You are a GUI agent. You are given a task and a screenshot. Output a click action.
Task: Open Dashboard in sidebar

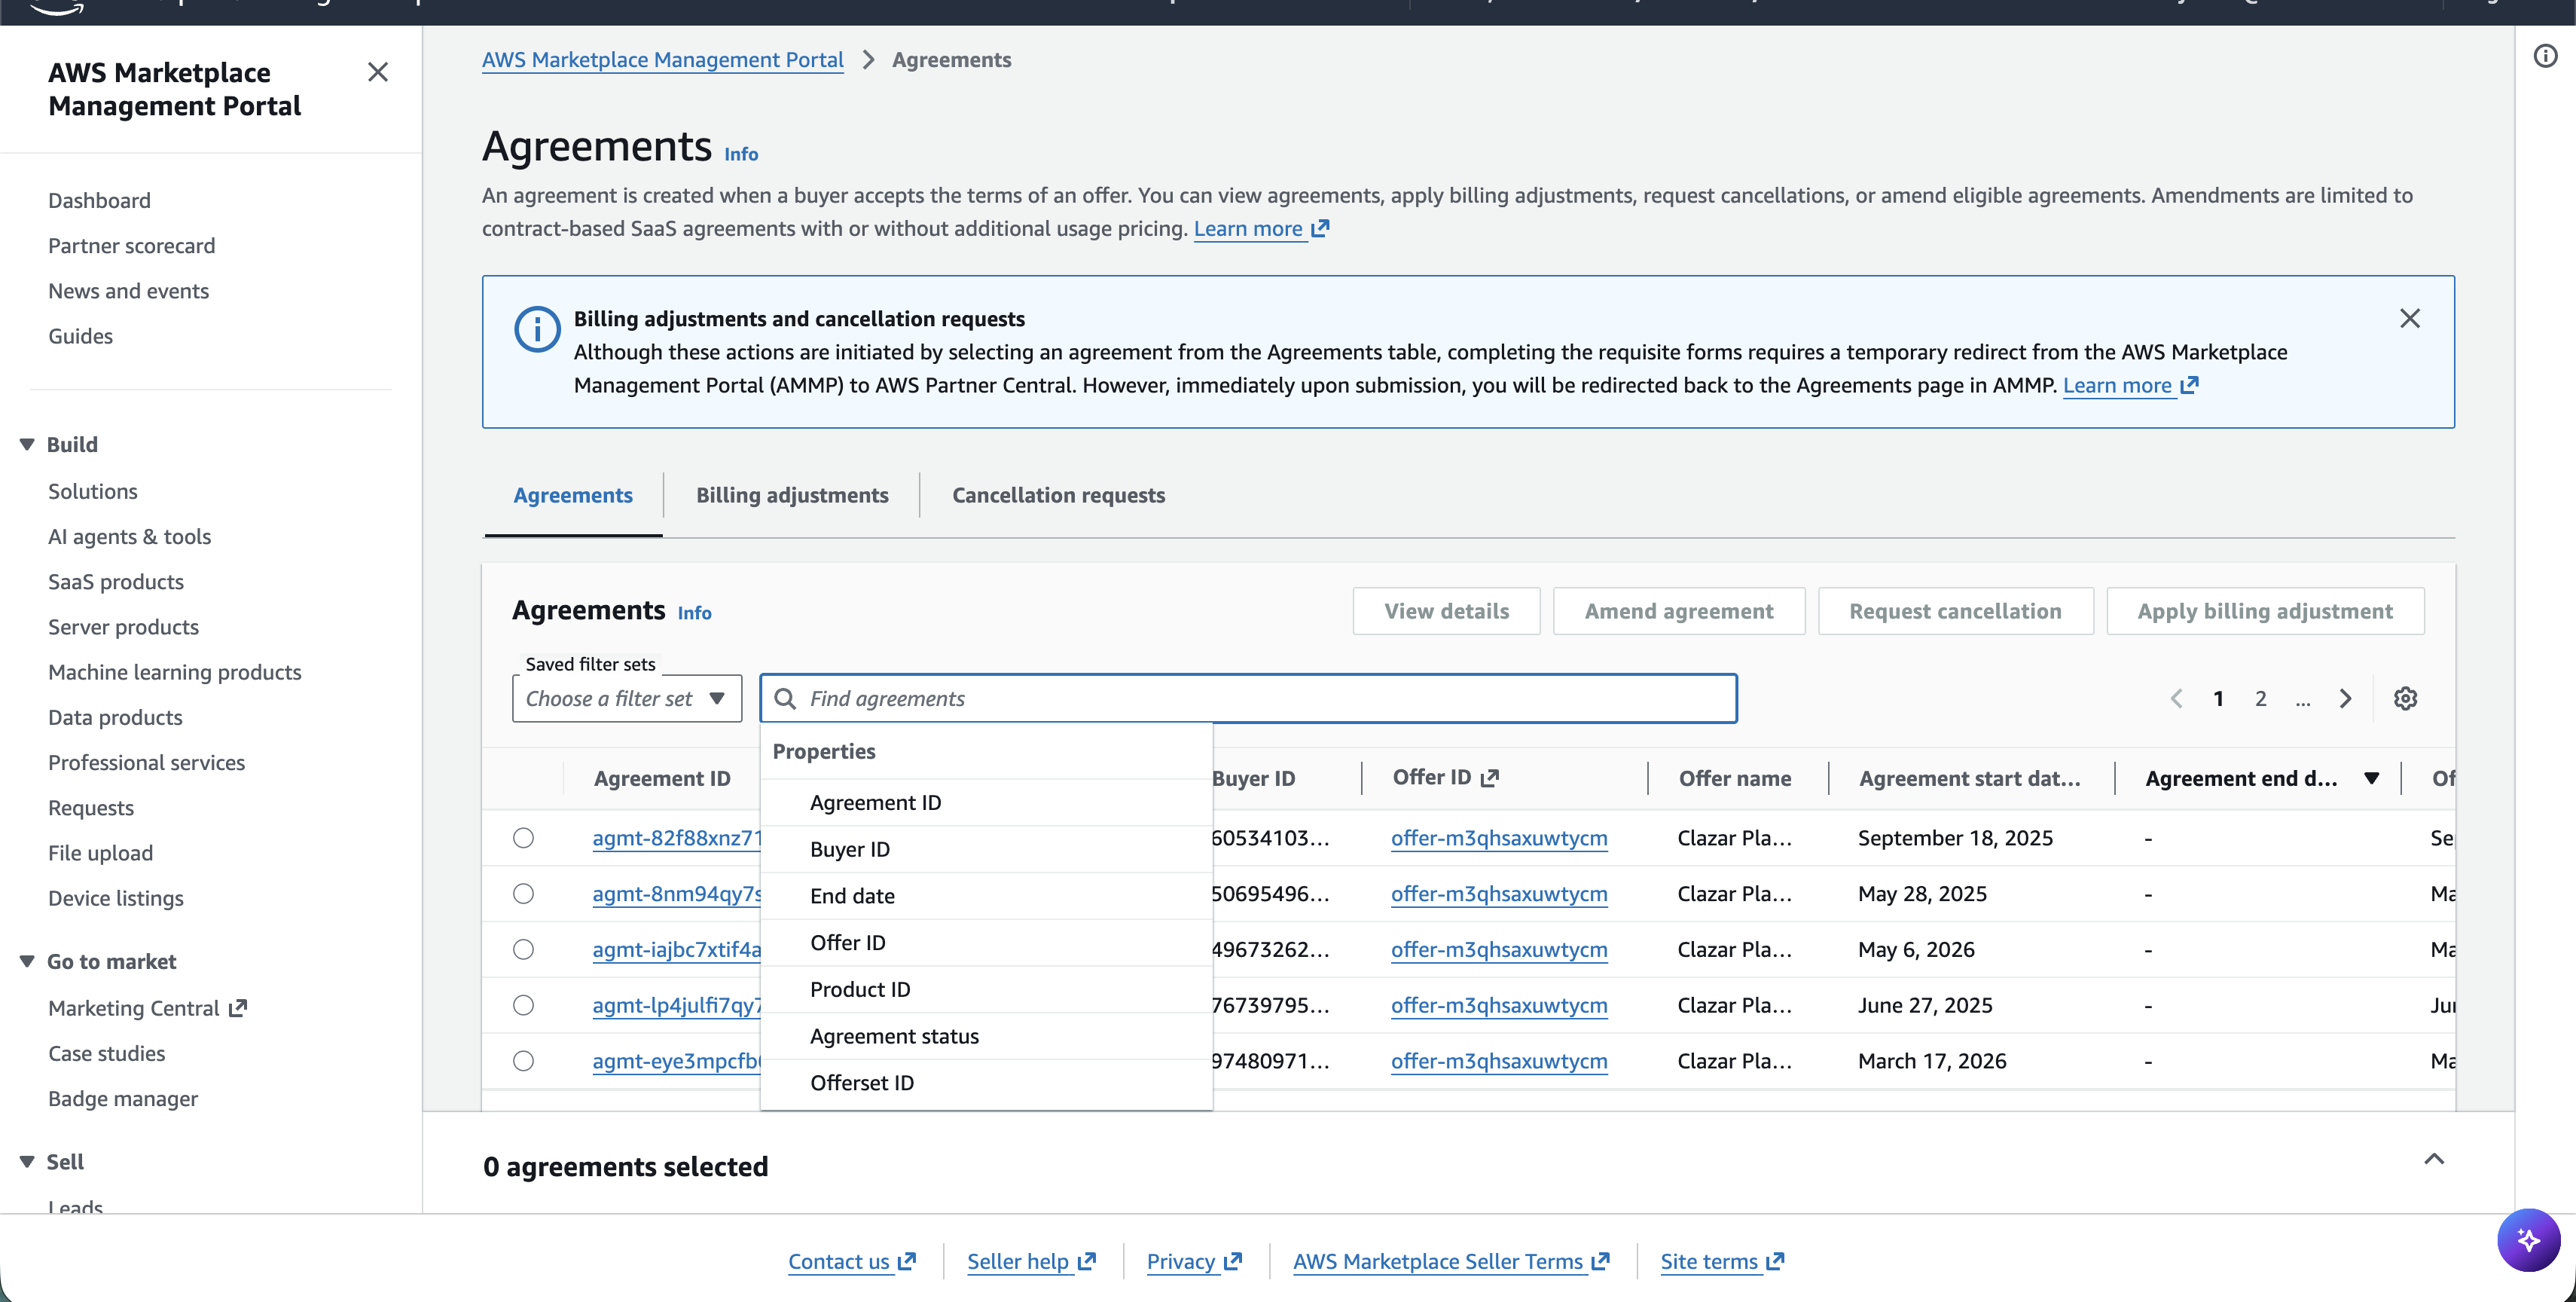[99, 201]
